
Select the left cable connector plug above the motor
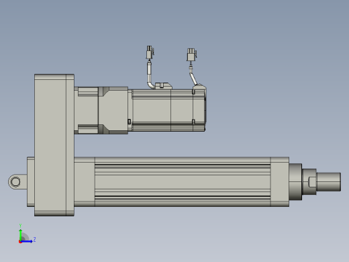coord(150,52)
